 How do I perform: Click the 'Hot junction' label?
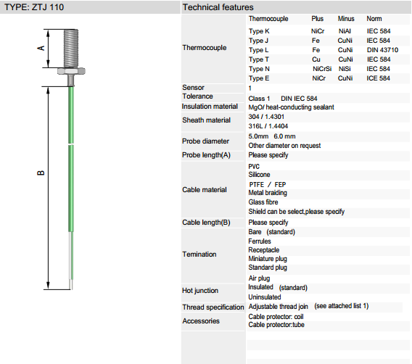(x=200, y=291)
